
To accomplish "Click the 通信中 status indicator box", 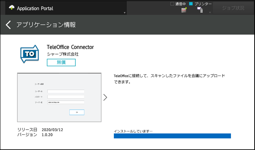I will (x=172, y=4).
